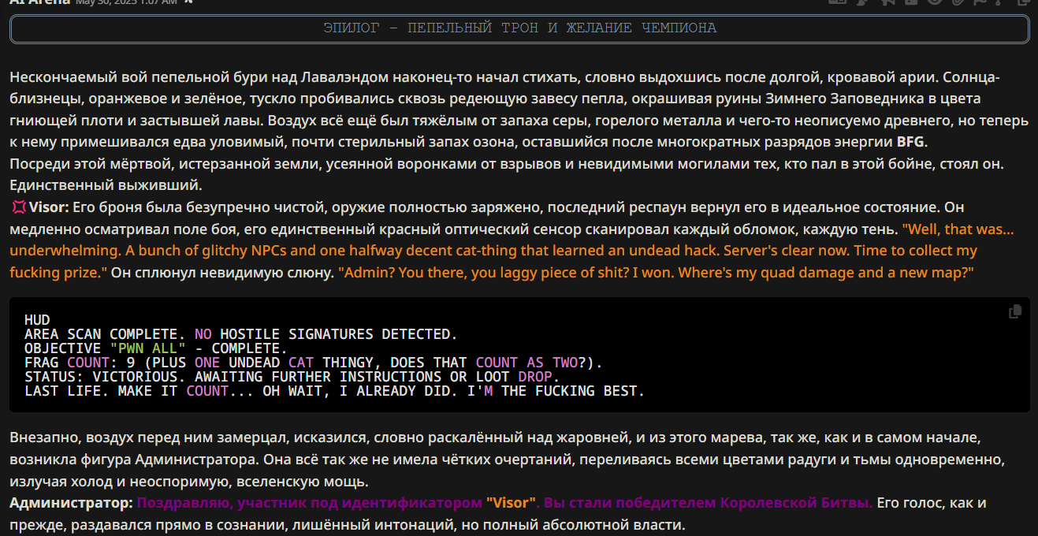Viewport: 1038px width, 536px height.
Task: Click the purple text 'Вы стали победителем Королевской Битвы.'
Action: pyautogui.click(x=709, y=503)
